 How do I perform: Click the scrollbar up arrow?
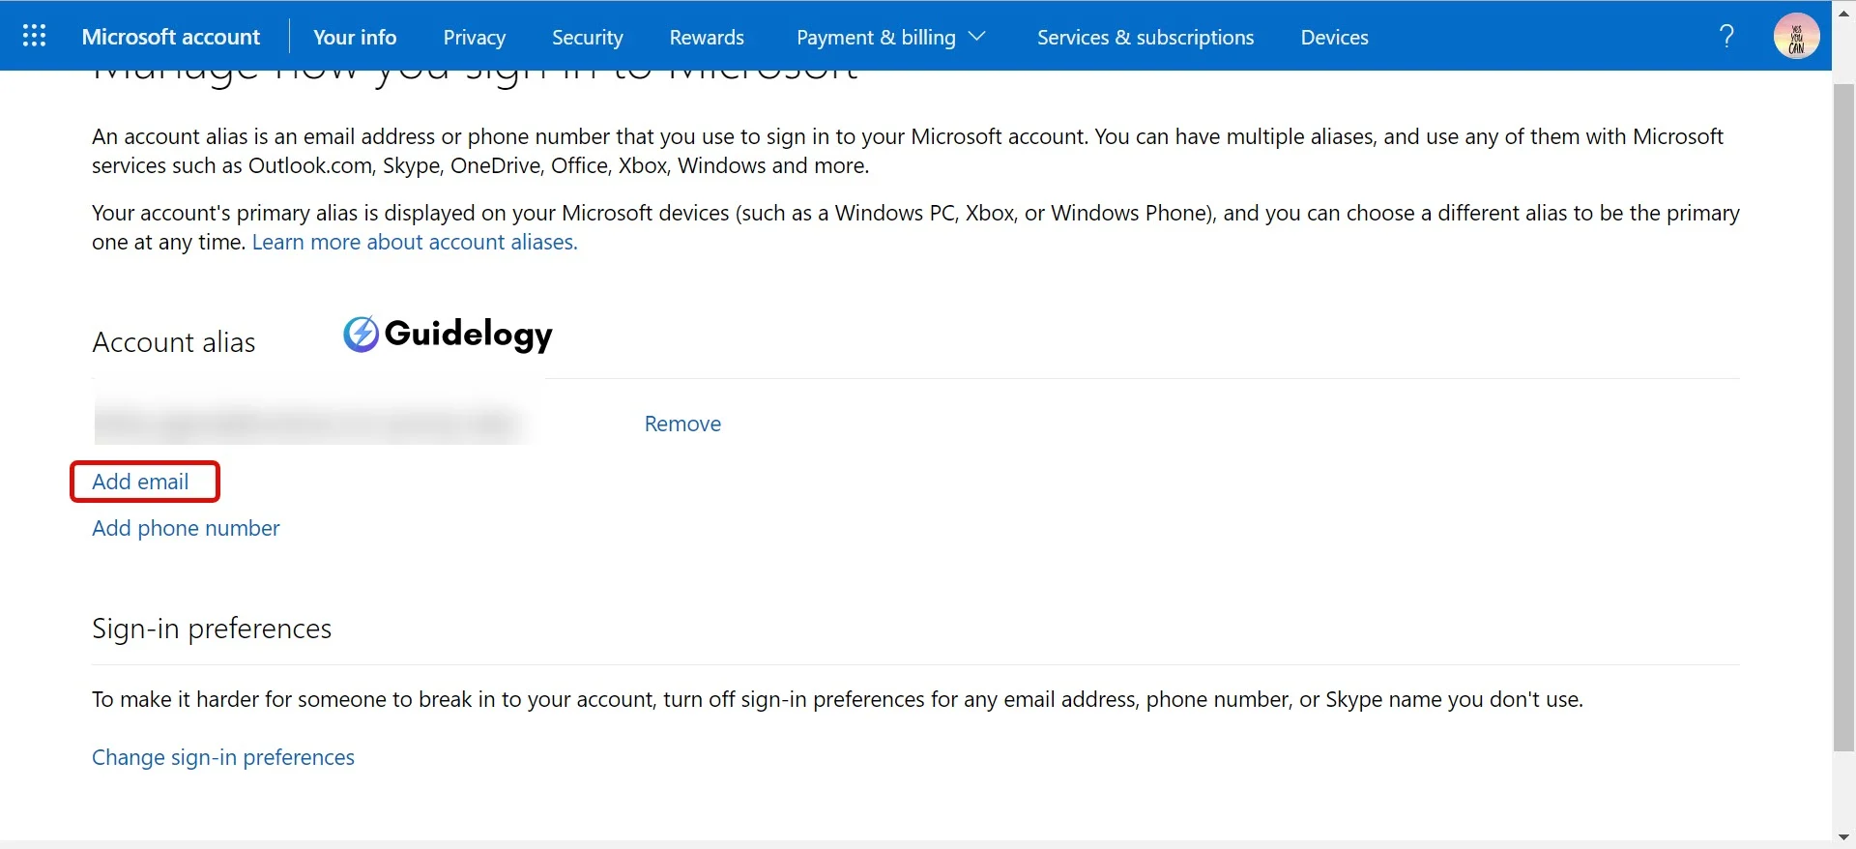coord(1843,13)
